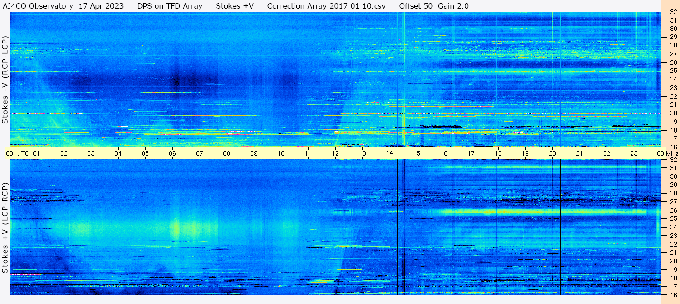Click the 18 UTC hour marker
The height and width of the screenshot is (304, 680).
498,153
